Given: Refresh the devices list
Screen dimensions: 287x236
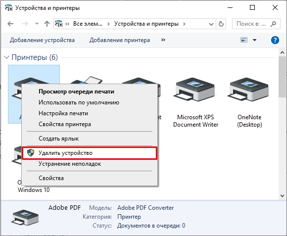Looking at the screenshot, I should pos(221,24).
